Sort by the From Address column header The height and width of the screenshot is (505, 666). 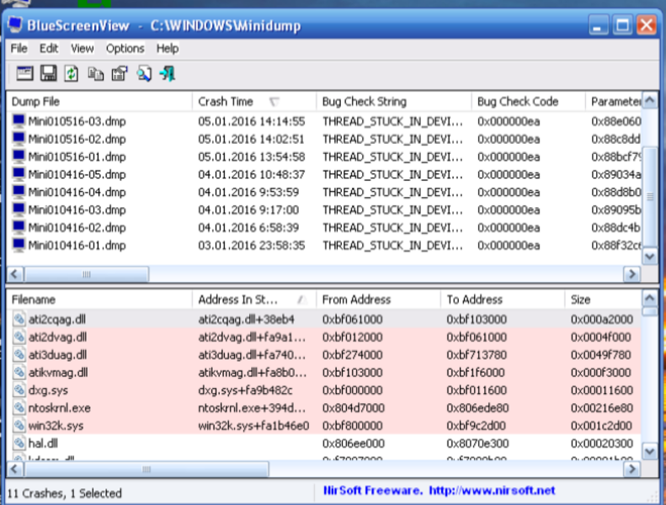(x=378, y=300)
